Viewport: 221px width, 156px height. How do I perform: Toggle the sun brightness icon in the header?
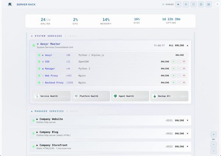[x=193, y=4]
